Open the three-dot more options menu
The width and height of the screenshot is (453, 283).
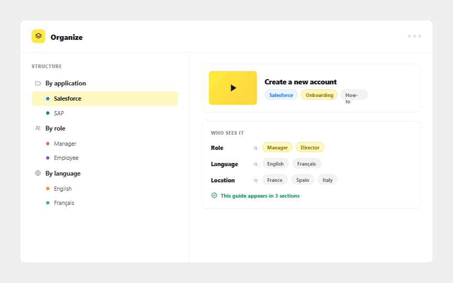coord(414,36)
